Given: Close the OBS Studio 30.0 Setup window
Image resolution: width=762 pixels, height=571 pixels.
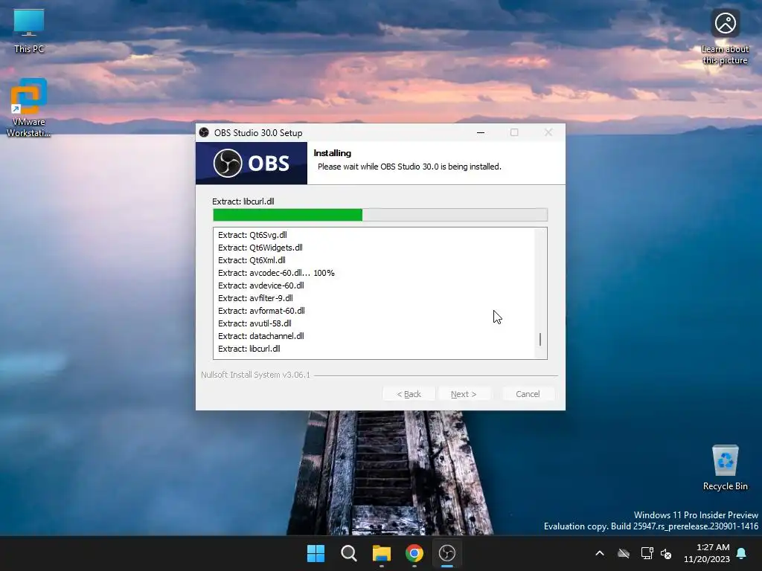Looking at the screenshot, I should click(548, 132).
